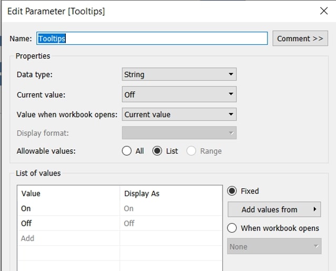
Task: Edit the Display As for Off
Action: (171, 223)
